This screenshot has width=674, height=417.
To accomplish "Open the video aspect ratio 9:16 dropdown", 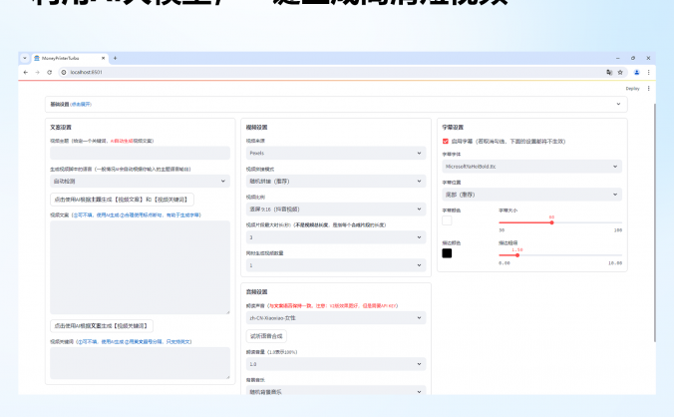I will [336, 208].
